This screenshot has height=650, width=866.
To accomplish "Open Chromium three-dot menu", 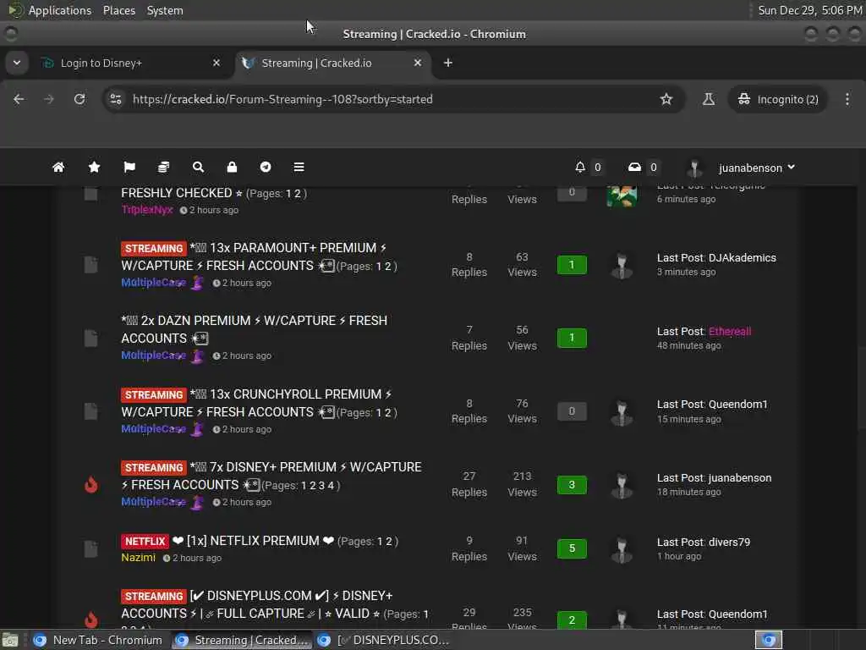I will tap(847, 99).
